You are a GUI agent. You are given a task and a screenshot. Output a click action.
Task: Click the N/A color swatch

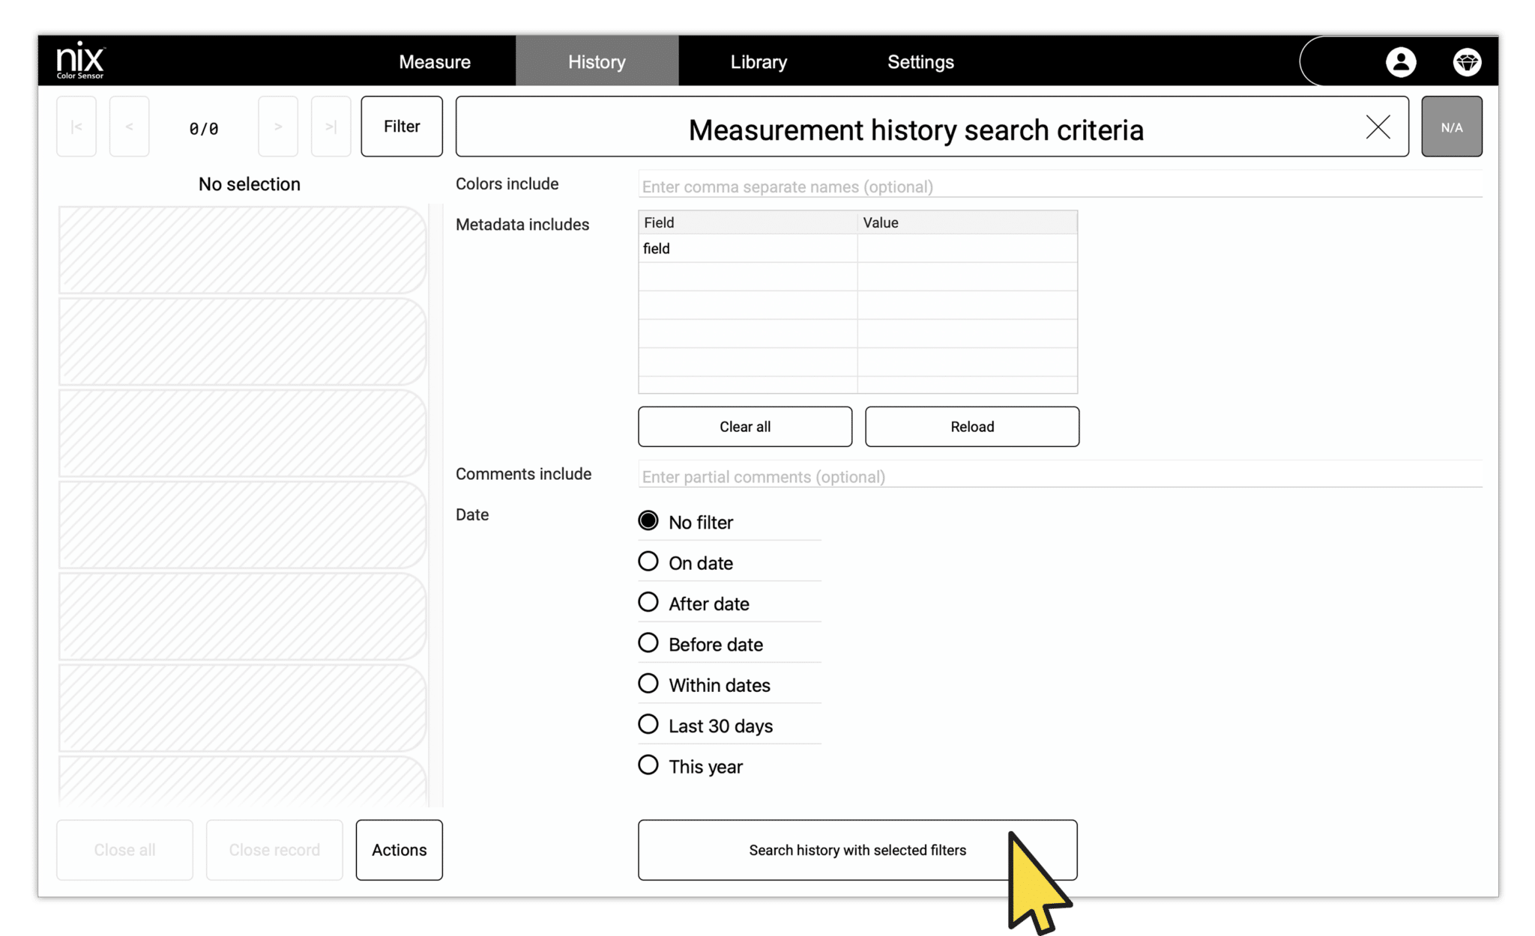click(x=1451, y=127)
